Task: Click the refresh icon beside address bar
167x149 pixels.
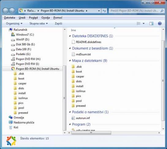Action: [104, 11]
